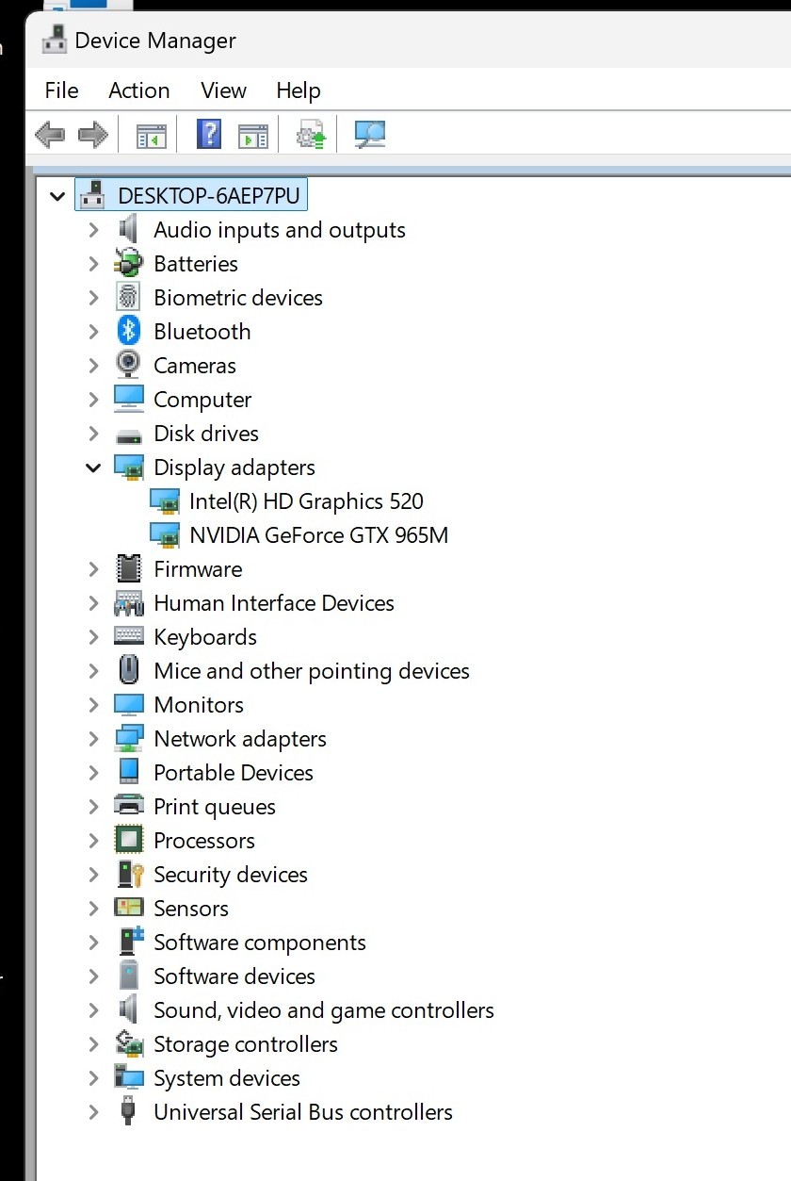Image resolution: width=791 pixels, height=1181 pixels.
Task: Select the Display adapters label
Action: (x=234, y=467)
